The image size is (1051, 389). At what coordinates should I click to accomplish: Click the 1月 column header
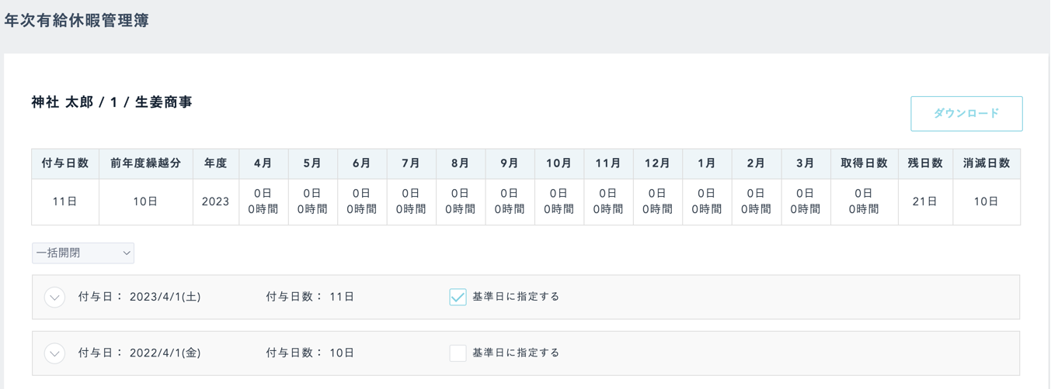click(x=707, y=164)
